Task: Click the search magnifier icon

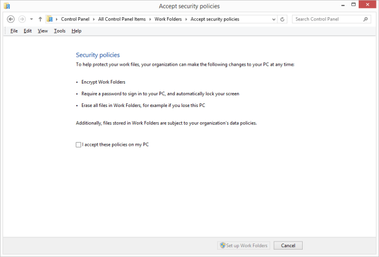Action: (367, 19)
